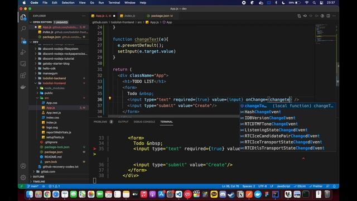Viewport: 357px width, 201px height.
Task: Open the Explorer view in the activity bar
Action: pyautogui.click(x=23, y=17)
